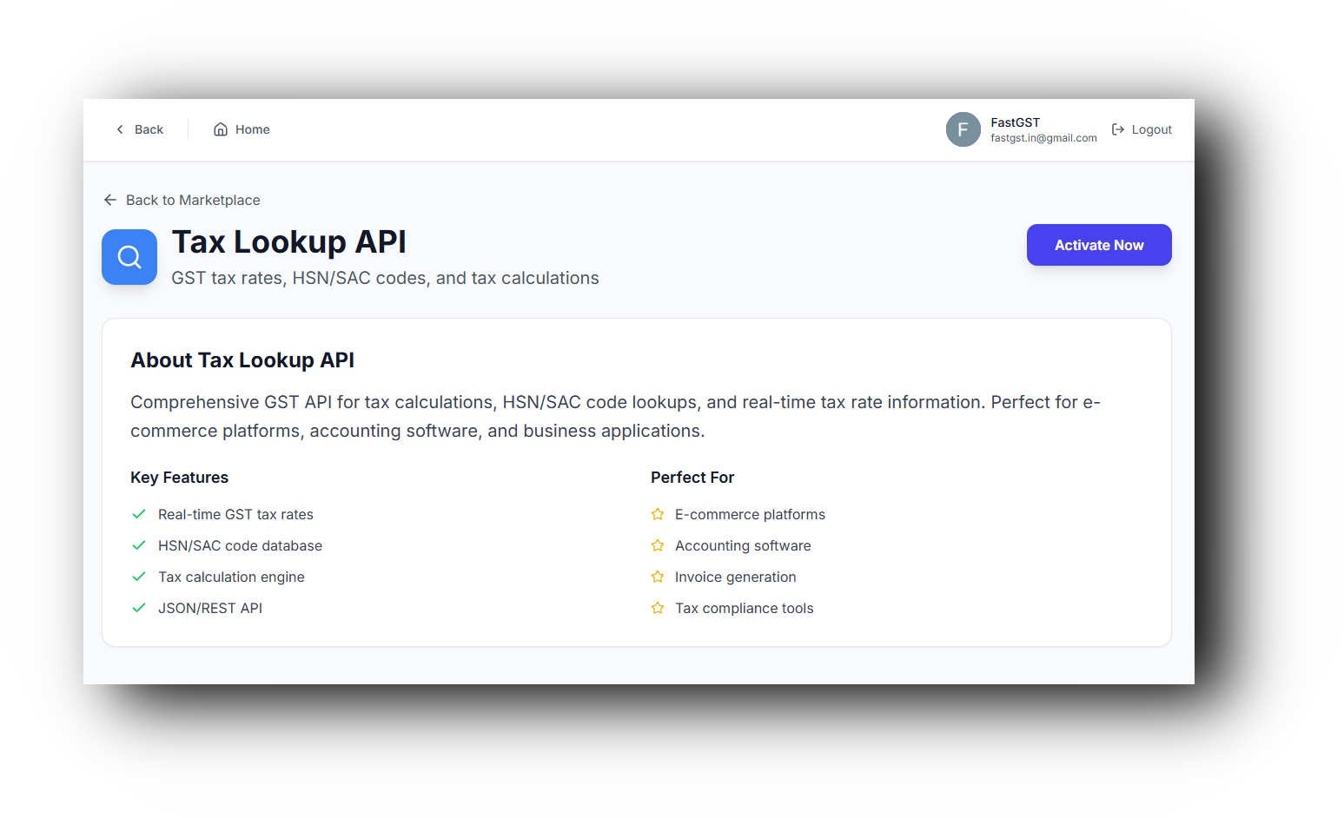This screenshot has width=1344, height=818.
Task: Click the Home house icon
Action: [x=221, y=129]
